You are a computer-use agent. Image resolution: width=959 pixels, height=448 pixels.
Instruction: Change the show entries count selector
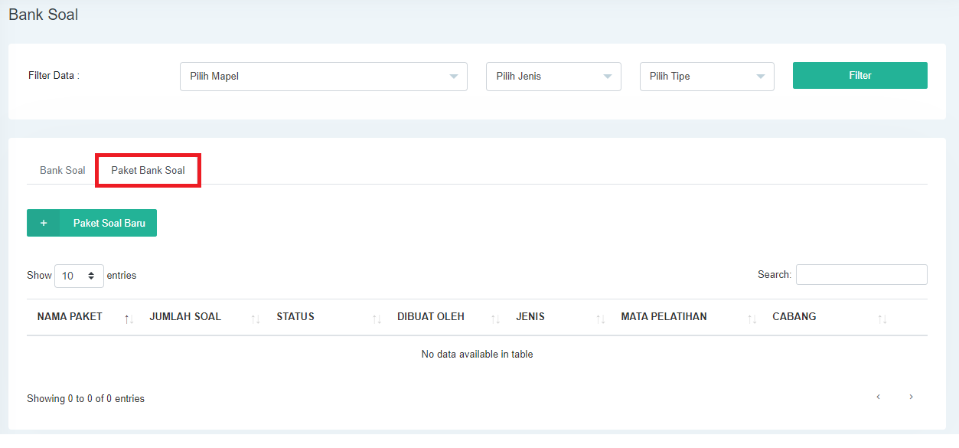tap(79, 276)
